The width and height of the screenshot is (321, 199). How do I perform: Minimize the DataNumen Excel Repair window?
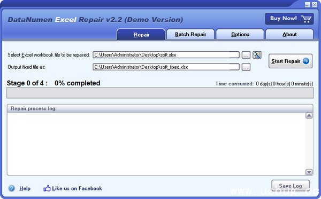tap(307, 4)
